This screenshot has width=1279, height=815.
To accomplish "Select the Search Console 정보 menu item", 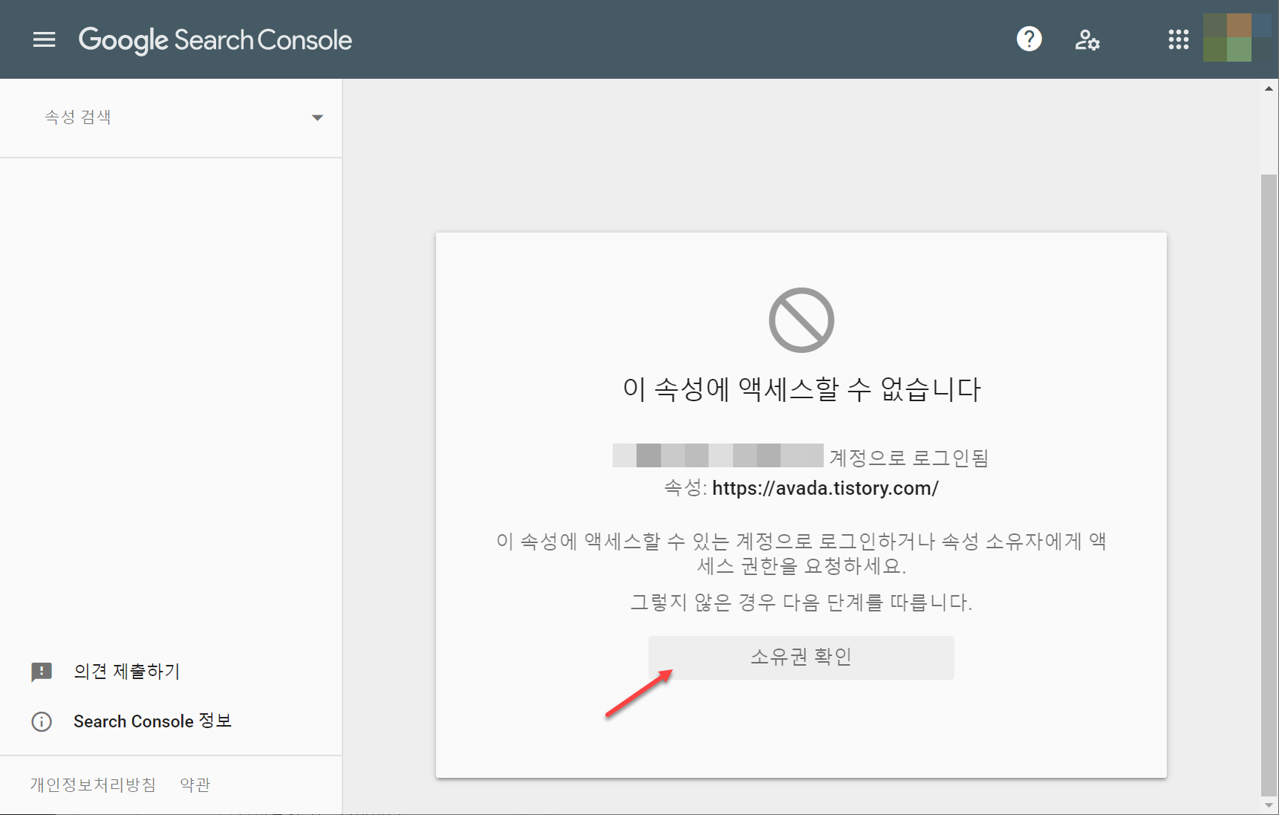I will [x=152, y=721].
